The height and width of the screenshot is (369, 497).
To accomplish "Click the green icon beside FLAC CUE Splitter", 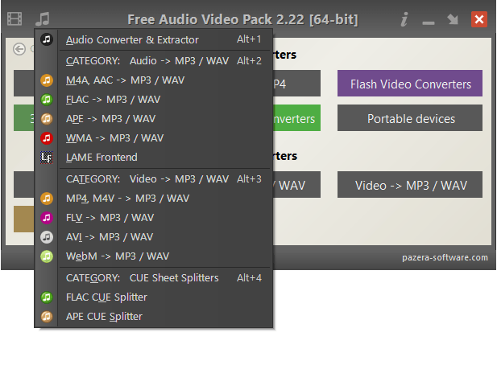I will click(47, 297).
